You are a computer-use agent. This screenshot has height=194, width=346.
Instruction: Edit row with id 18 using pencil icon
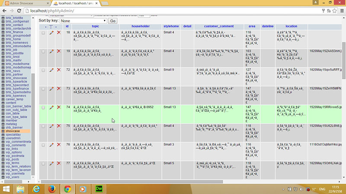pos(51,33)
